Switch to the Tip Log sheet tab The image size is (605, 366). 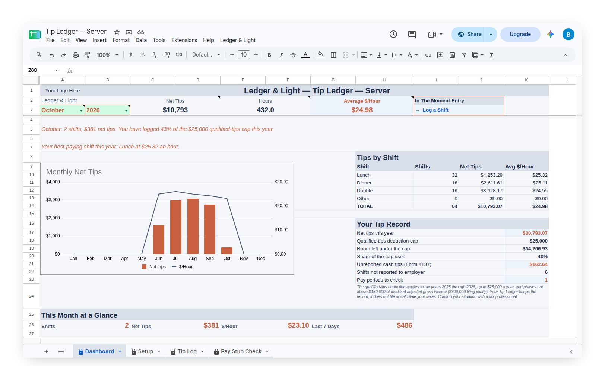[187, 351]
